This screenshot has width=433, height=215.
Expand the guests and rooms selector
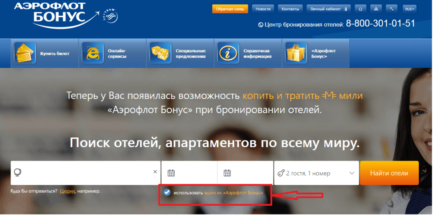tap(315, 173)
